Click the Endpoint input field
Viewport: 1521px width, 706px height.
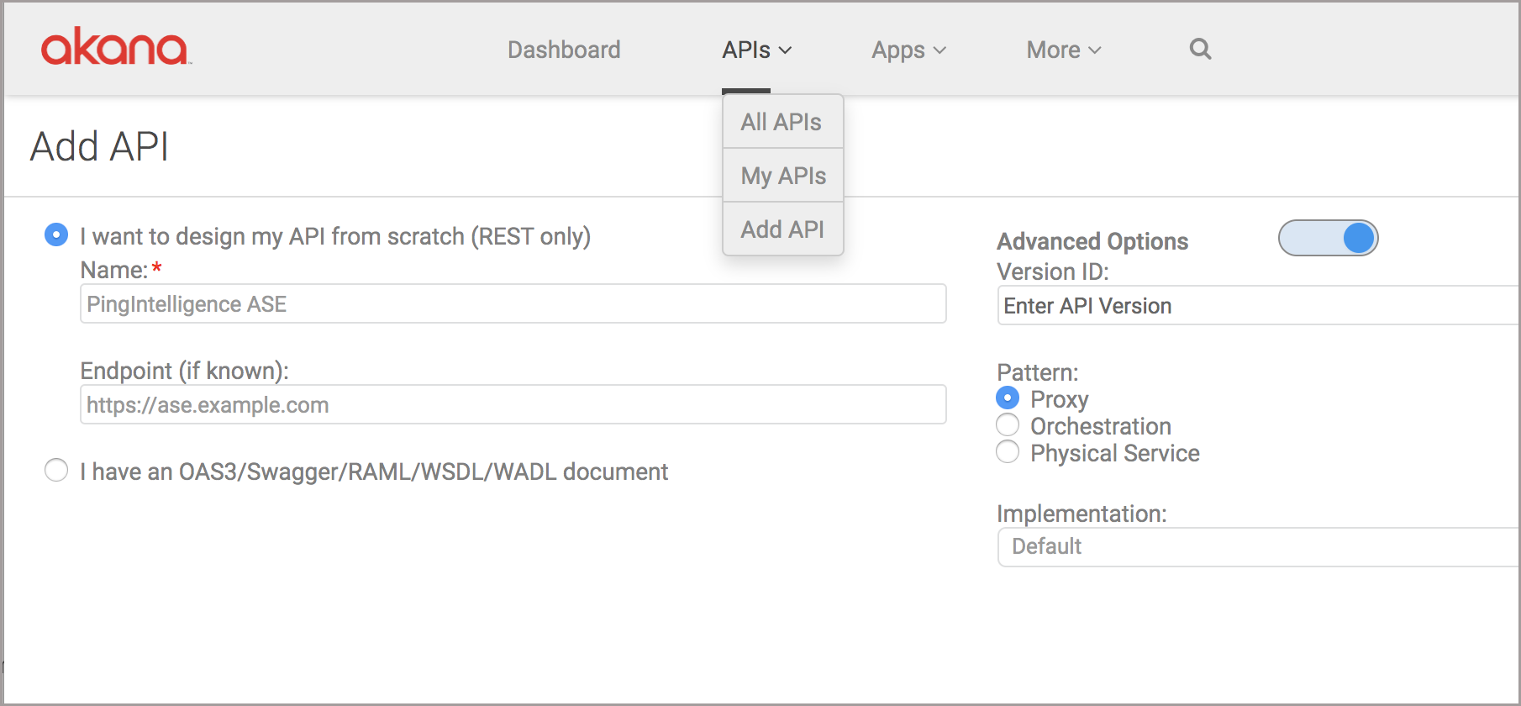[x=513, y=404]
